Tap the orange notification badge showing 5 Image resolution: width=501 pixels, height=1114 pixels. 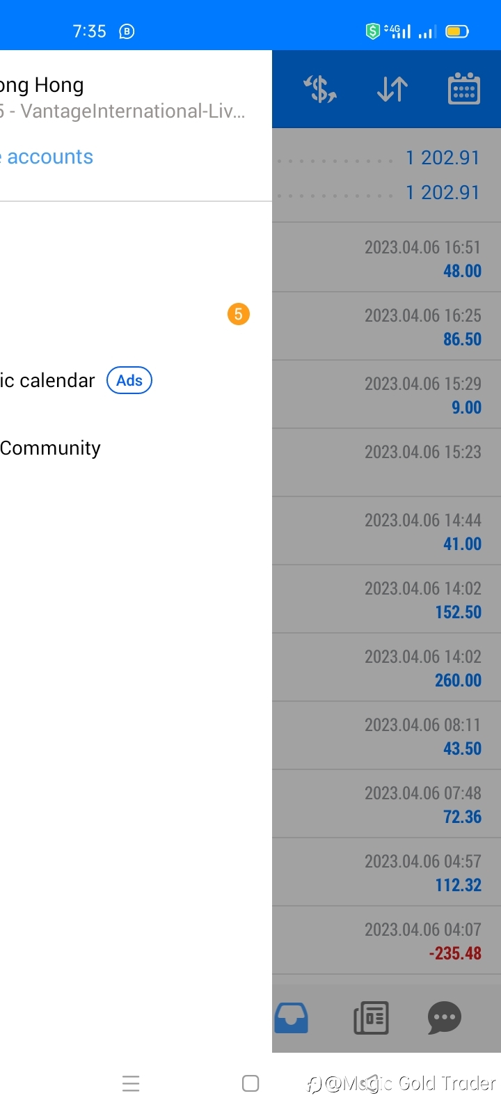click(x=238, y=314)
